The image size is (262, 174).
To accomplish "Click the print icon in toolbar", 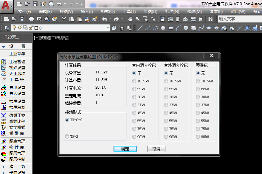I will tap(31, 19).
